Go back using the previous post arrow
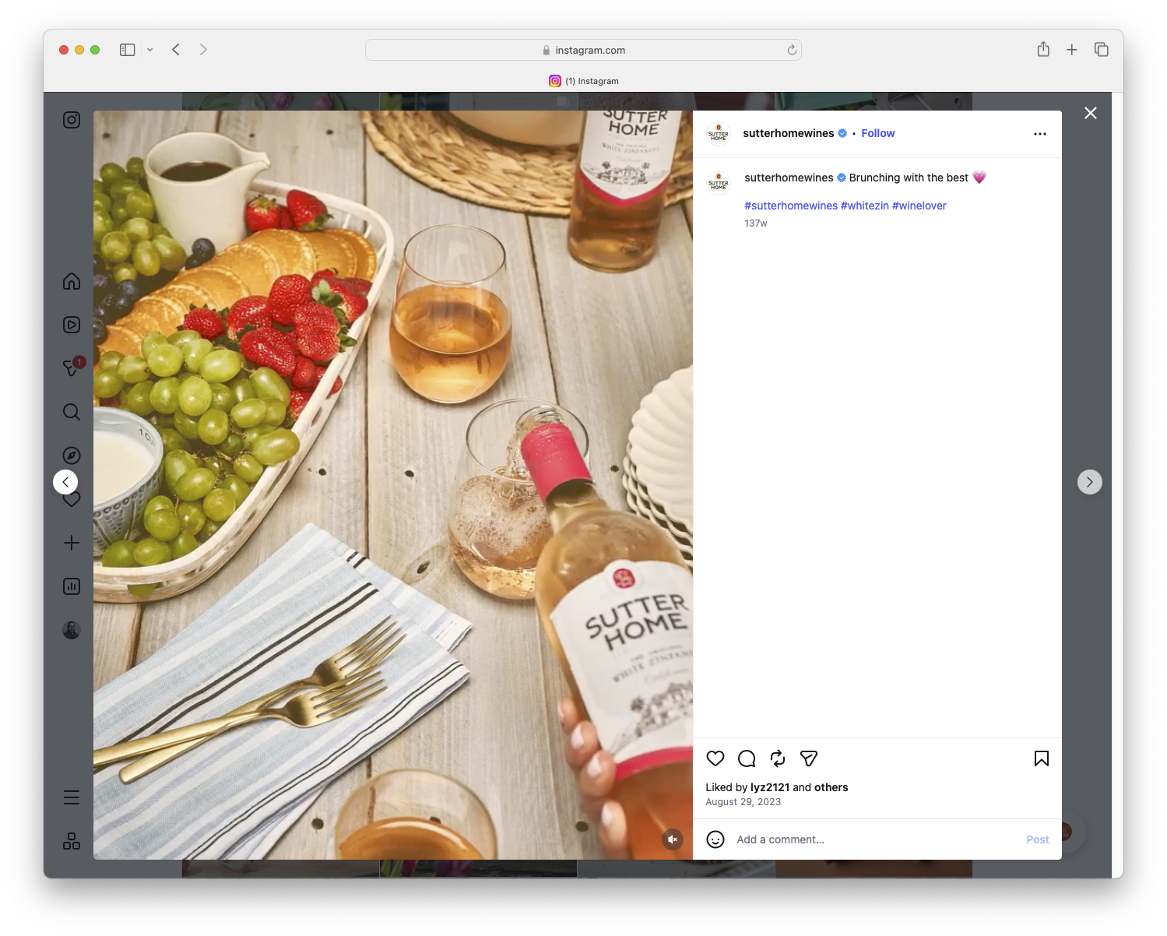 (65, 481)
